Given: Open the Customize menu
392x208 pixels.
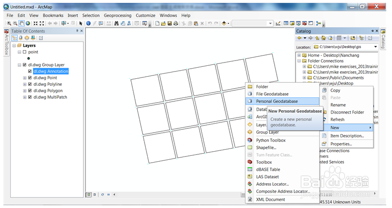Looking at the screenshot, I should 145,15.
